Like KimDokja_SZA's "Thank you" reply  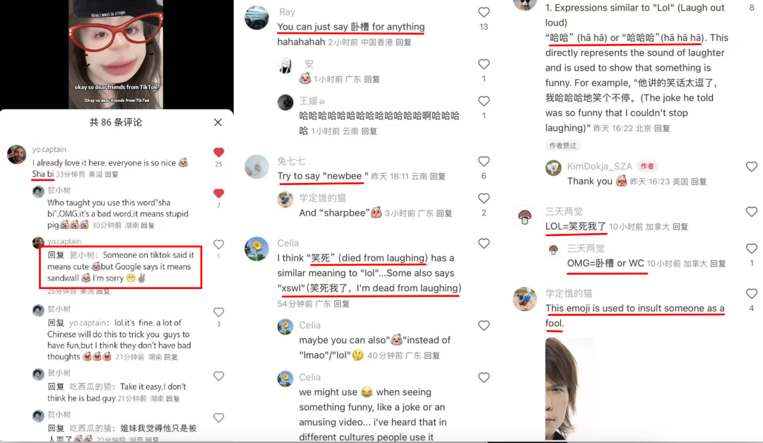752,167
